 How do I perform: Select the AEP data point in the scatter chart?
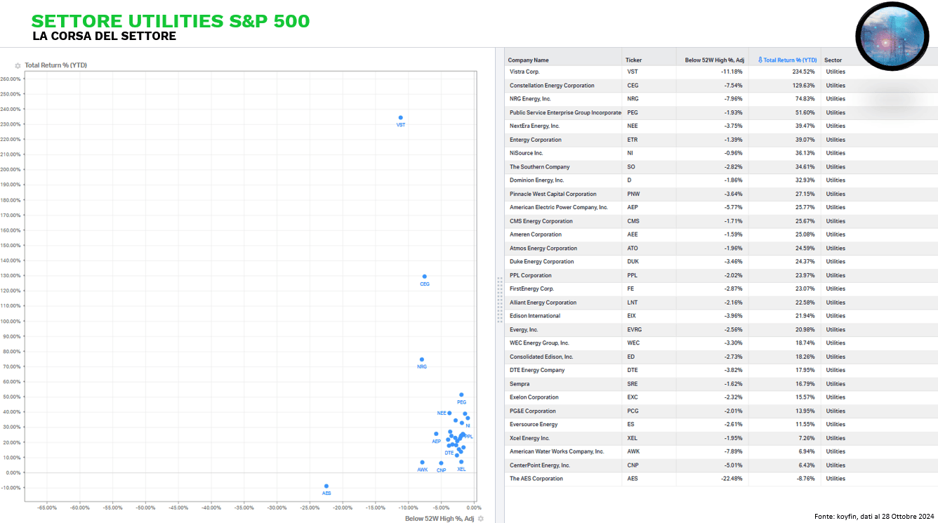pyautogui.click(x=436, y=434)
